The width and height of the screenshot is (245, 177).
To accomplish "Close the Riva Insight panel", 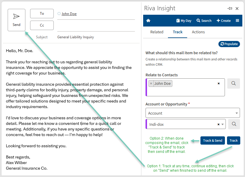I will [x=237, y=9].
